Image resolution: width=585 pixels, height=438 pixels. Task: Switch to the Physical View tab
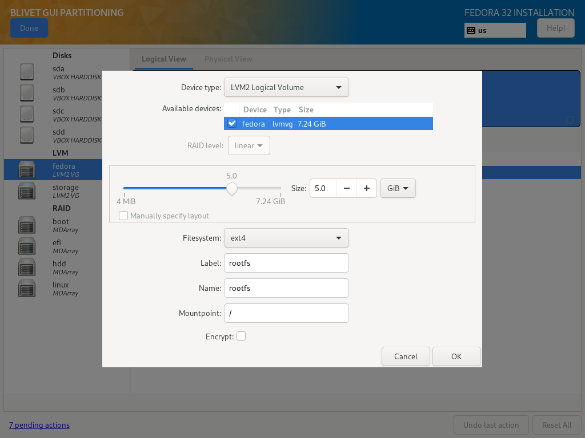228,59
